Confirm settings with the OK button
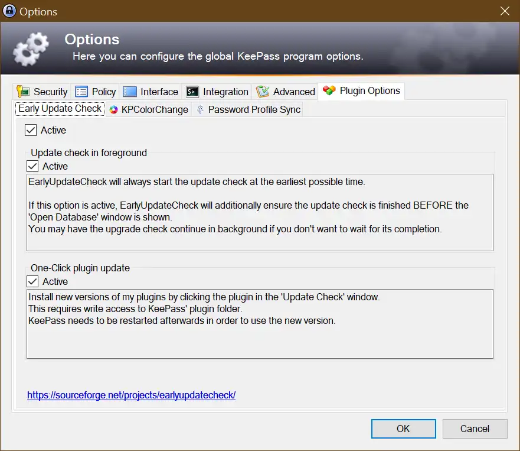The height and width of the screenshot is (451, 520). pos(404,429)
